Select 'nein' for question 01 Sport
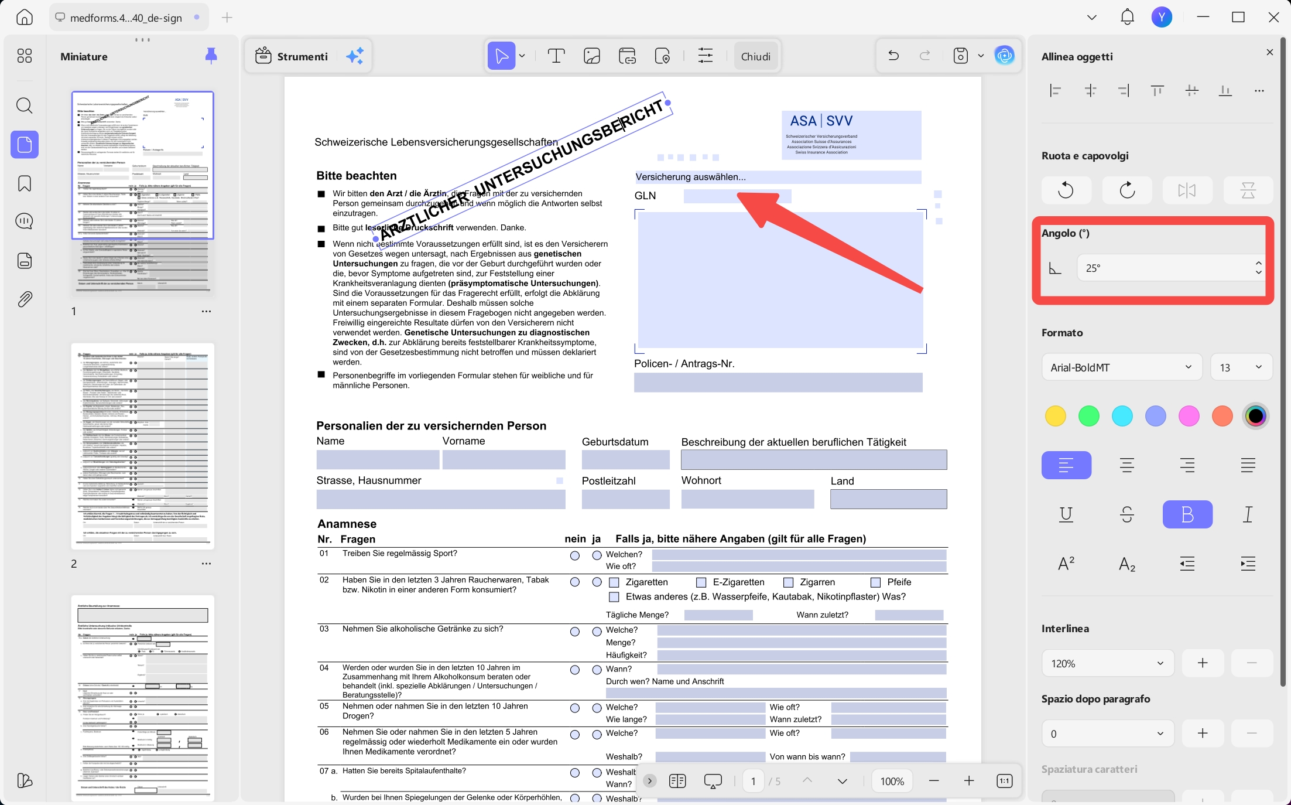 [575, 555]
